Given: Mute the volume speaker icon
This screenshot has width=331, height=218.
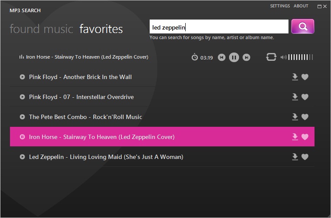Looking at the screenshot, I should point(283,57).
